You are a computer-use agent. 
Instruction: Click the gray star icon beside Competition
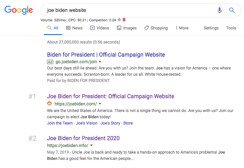tap(119, 20)
